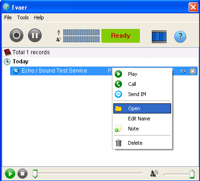Click the speaker level icon beside meters
Image resolution: width=200 pixels, height=181 pixels.
[59, 40]
